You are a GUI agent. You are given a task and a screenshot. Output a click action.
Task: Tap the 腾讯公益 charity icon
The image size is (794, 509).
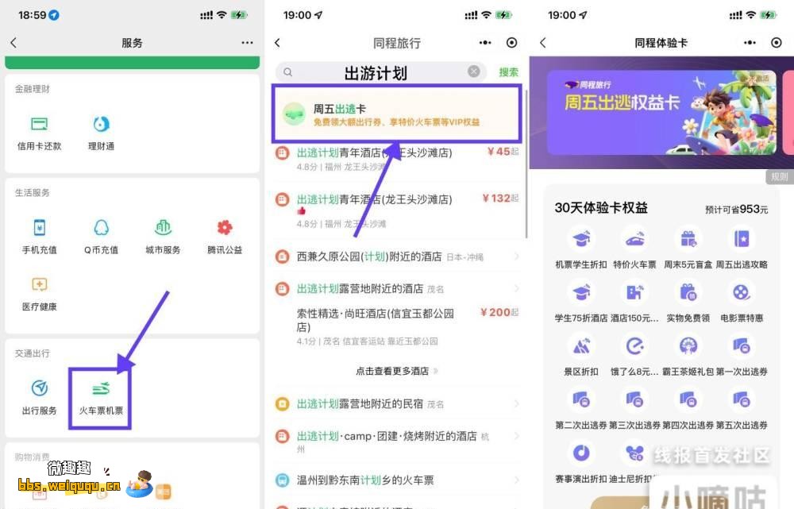(225, 236)
